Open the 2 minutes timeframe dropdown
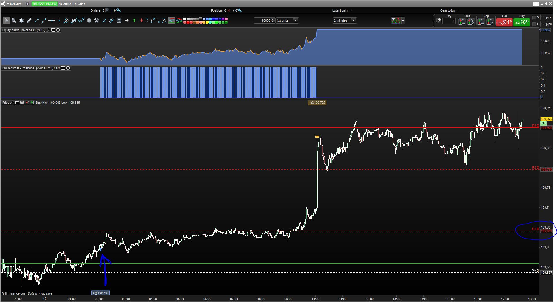The height and width of the screenshot is (302, 557). click(354, 20)
